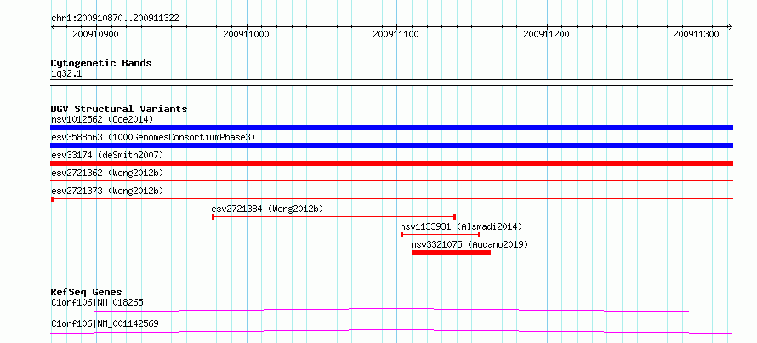Select the esv2721362 thin red variant line
Image resolution: width=757 pixels, height=343 pixels.
point(391,181)
